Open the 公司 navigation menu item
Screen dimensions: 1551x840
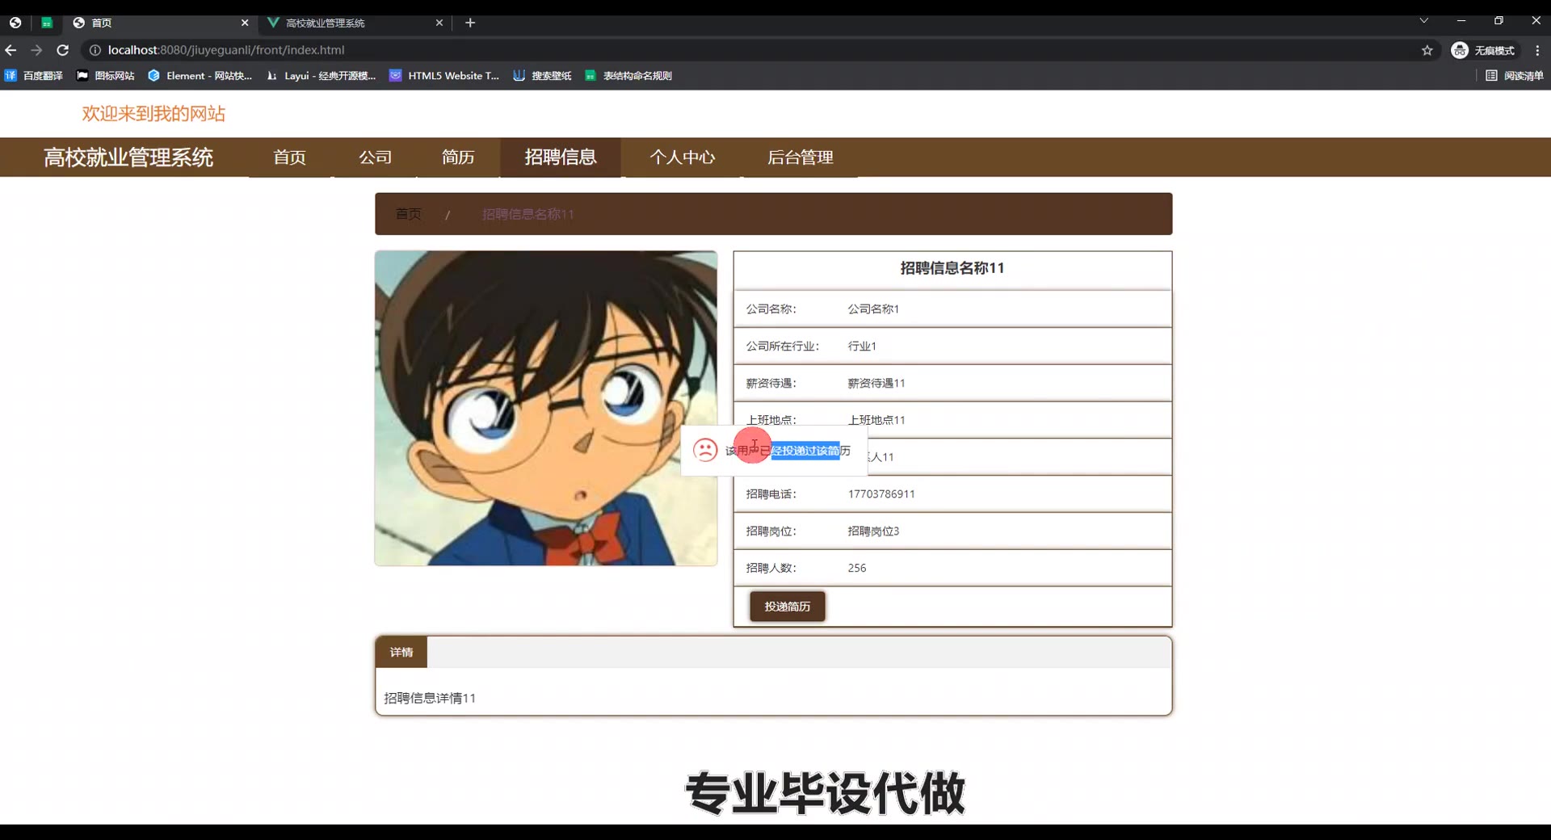(376, 157)
